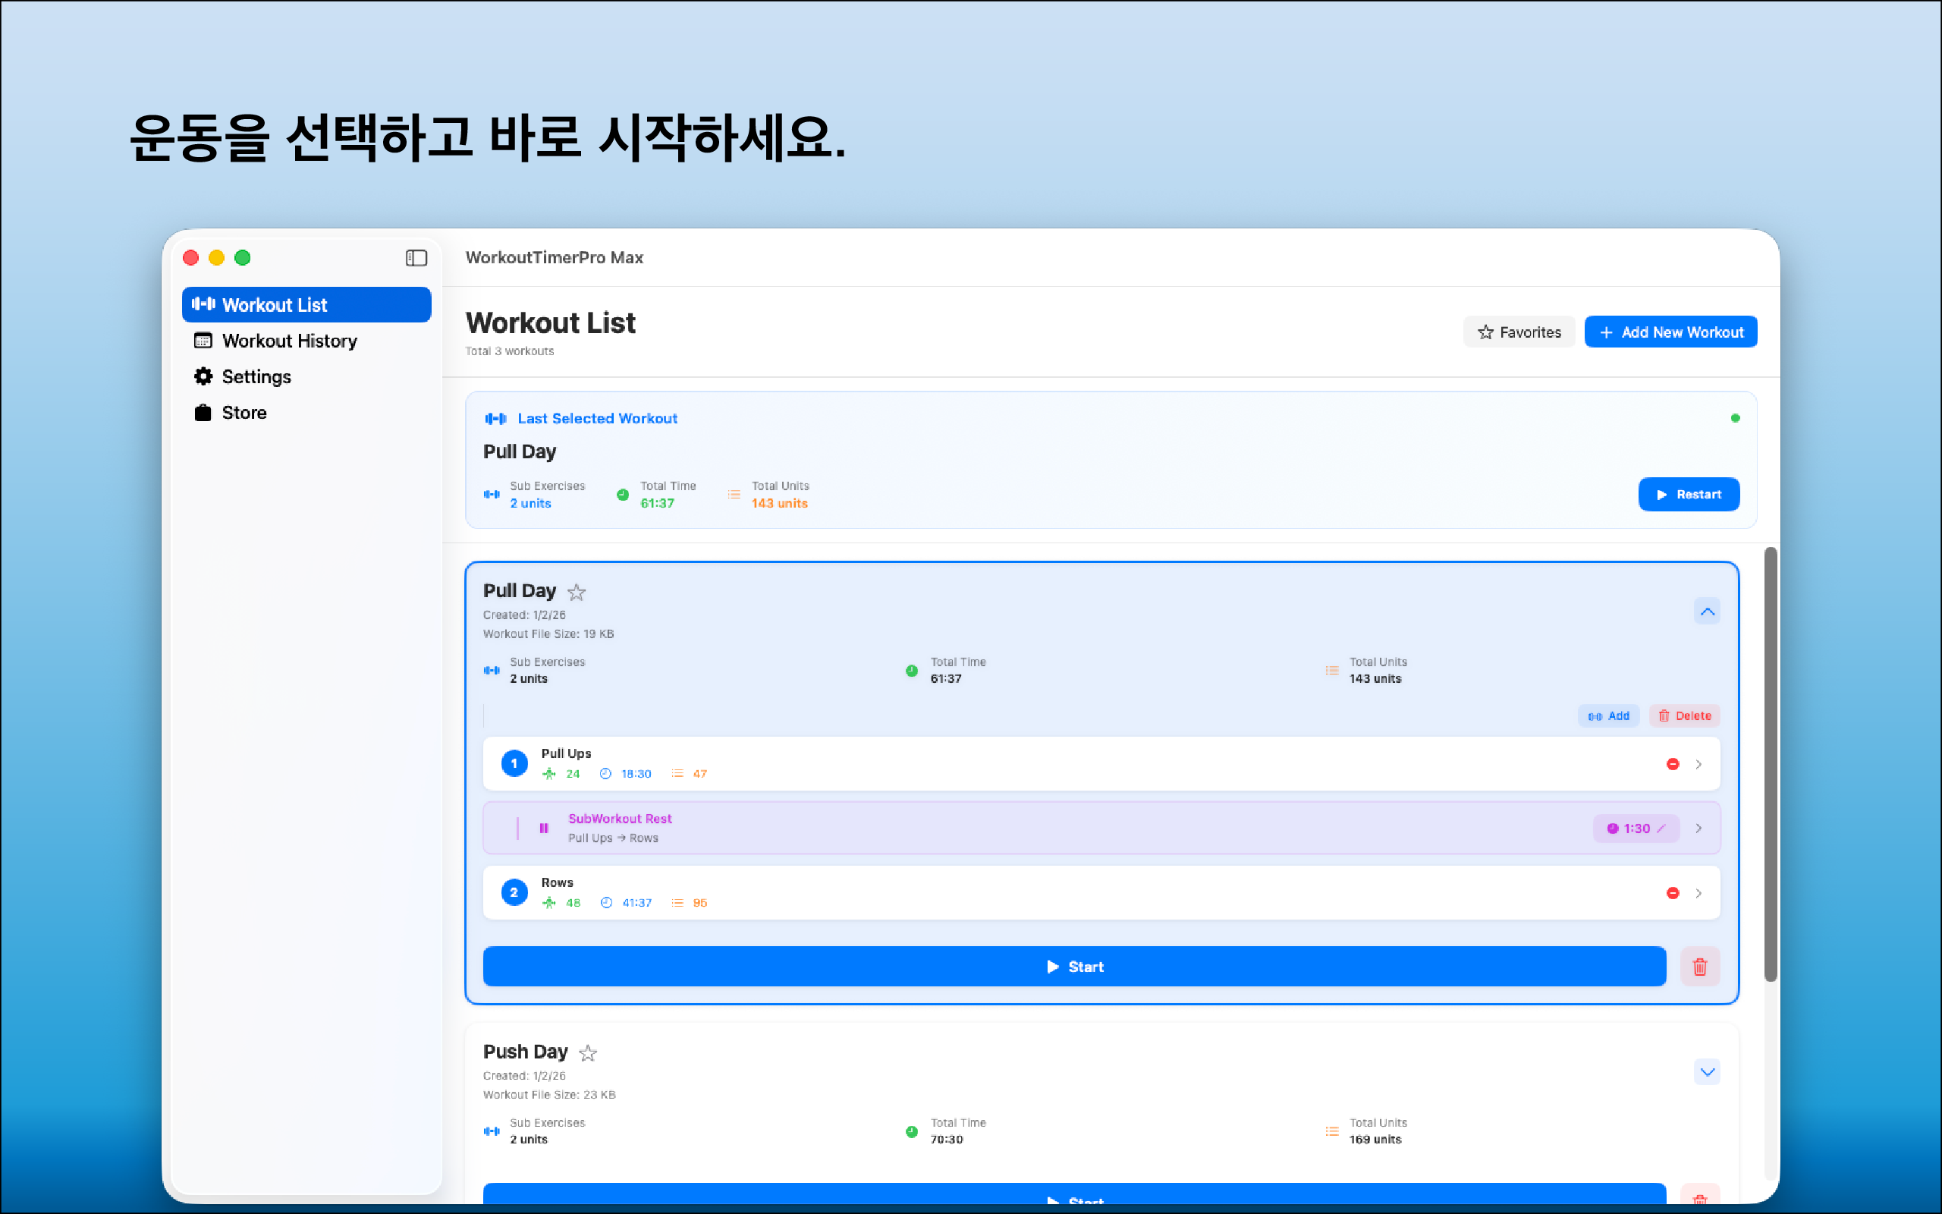Image resolution: width=1942 pixels, height=1214 pixels.
Task: Click the red remove icon on Rows row
Action: (x=1673, y=893)
